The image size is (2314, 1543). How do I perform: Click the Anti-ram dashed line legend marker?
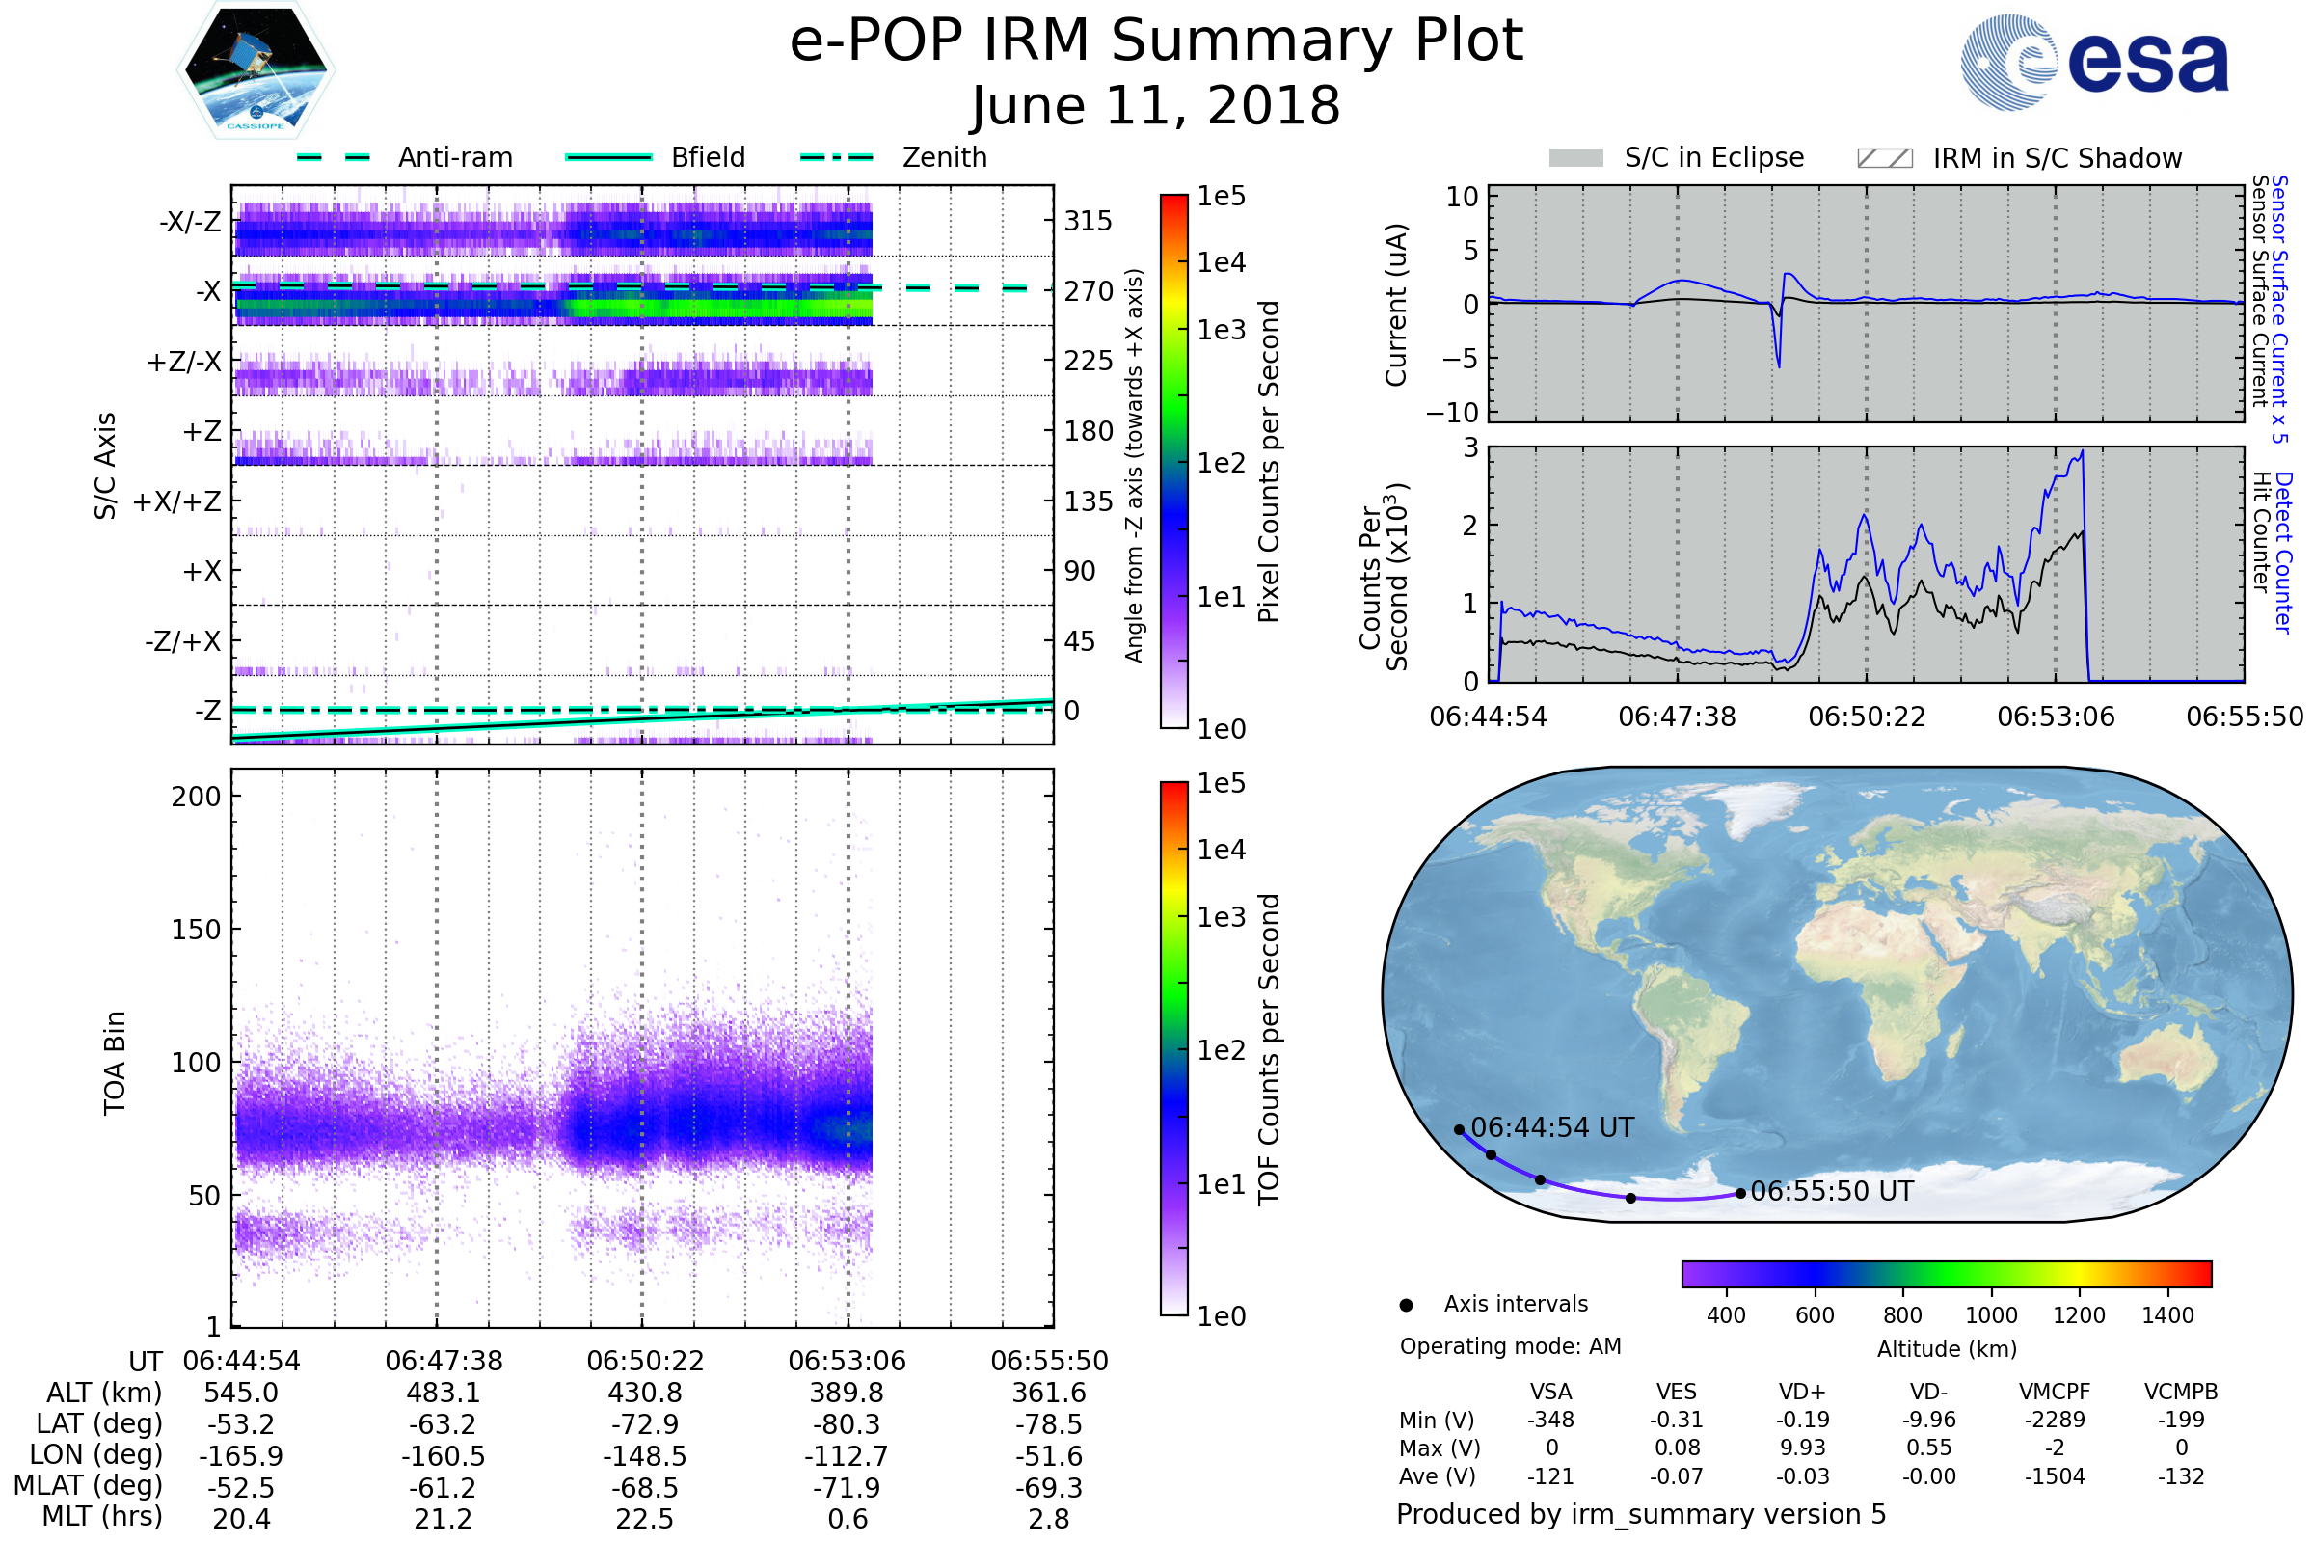(334, 157)
